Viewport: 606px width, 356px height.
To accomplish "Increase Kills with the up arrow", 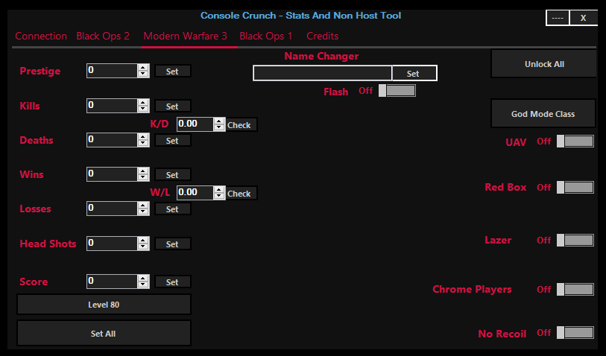I will click(x=143, y=103).
